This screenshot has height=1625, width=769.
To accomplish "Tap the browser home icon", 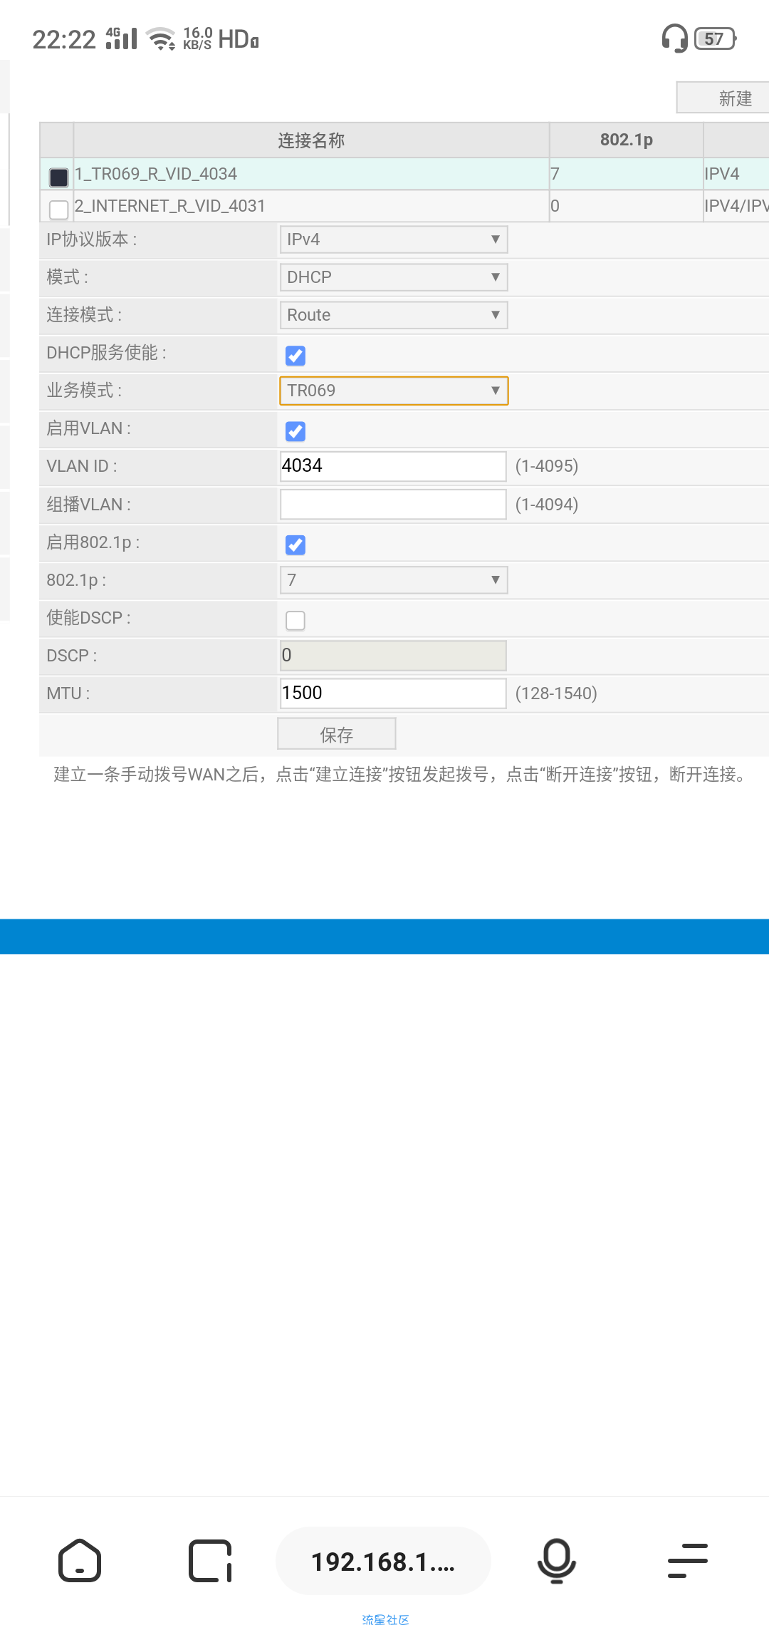I will tap(79, 1561).
